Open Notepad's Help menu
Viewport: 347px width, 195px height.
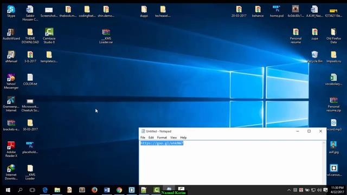183,138
